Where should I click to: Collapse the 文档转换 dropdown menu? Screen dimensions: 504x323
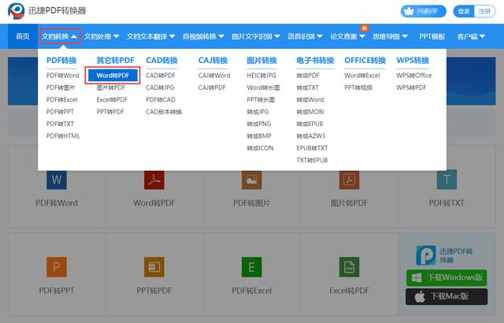point(60,36)
